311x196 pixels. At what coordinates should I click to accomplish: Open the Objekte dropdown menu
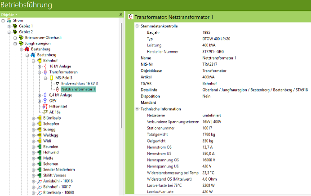point(9,14)
